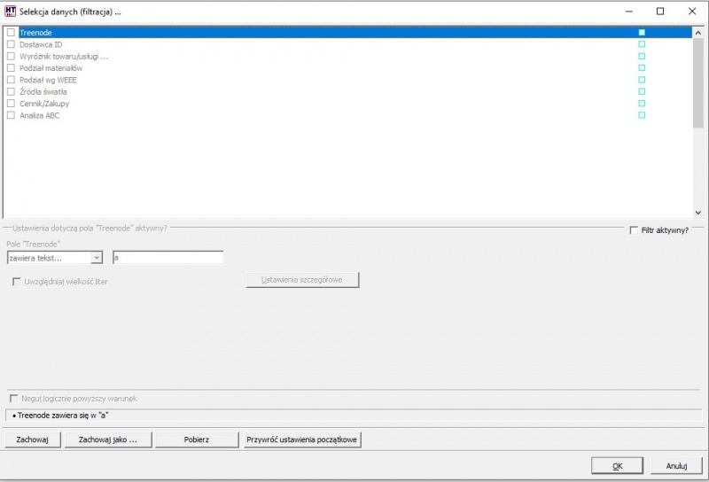Select the Cennik/Zakupy list entry
Screen dimensions: 709x482
[44, 104]
